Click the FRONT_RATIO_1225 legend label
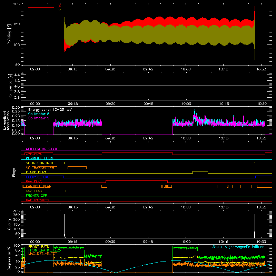This screenshot has height=276, width=276. point(45,250)
